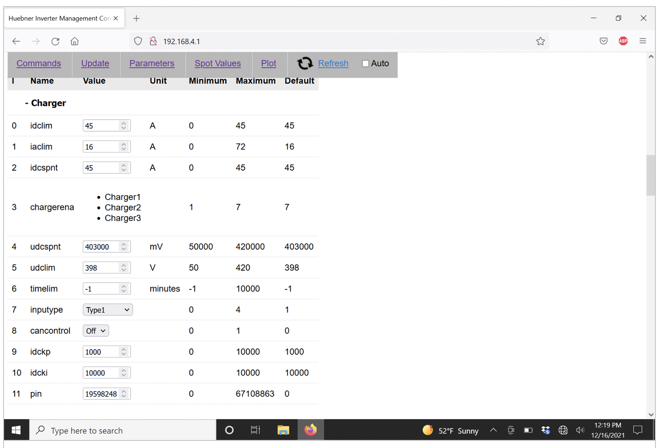This screenshot has width=663, height=448.
Task: Reload page with browser reload button
Action: [55, 41]
